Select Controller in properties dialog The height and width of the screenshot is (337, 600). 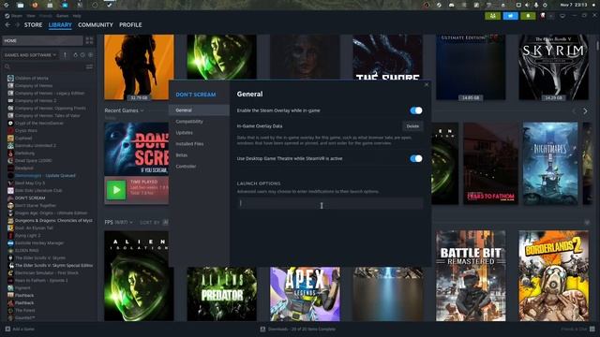tap(199, 167)
